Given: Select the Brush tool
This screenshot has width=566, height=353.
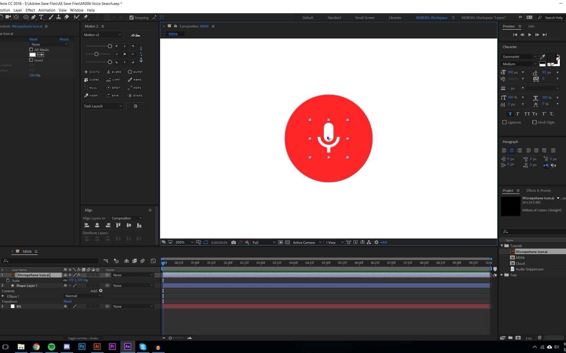Looking at the screenshot, I should [51, 17].
